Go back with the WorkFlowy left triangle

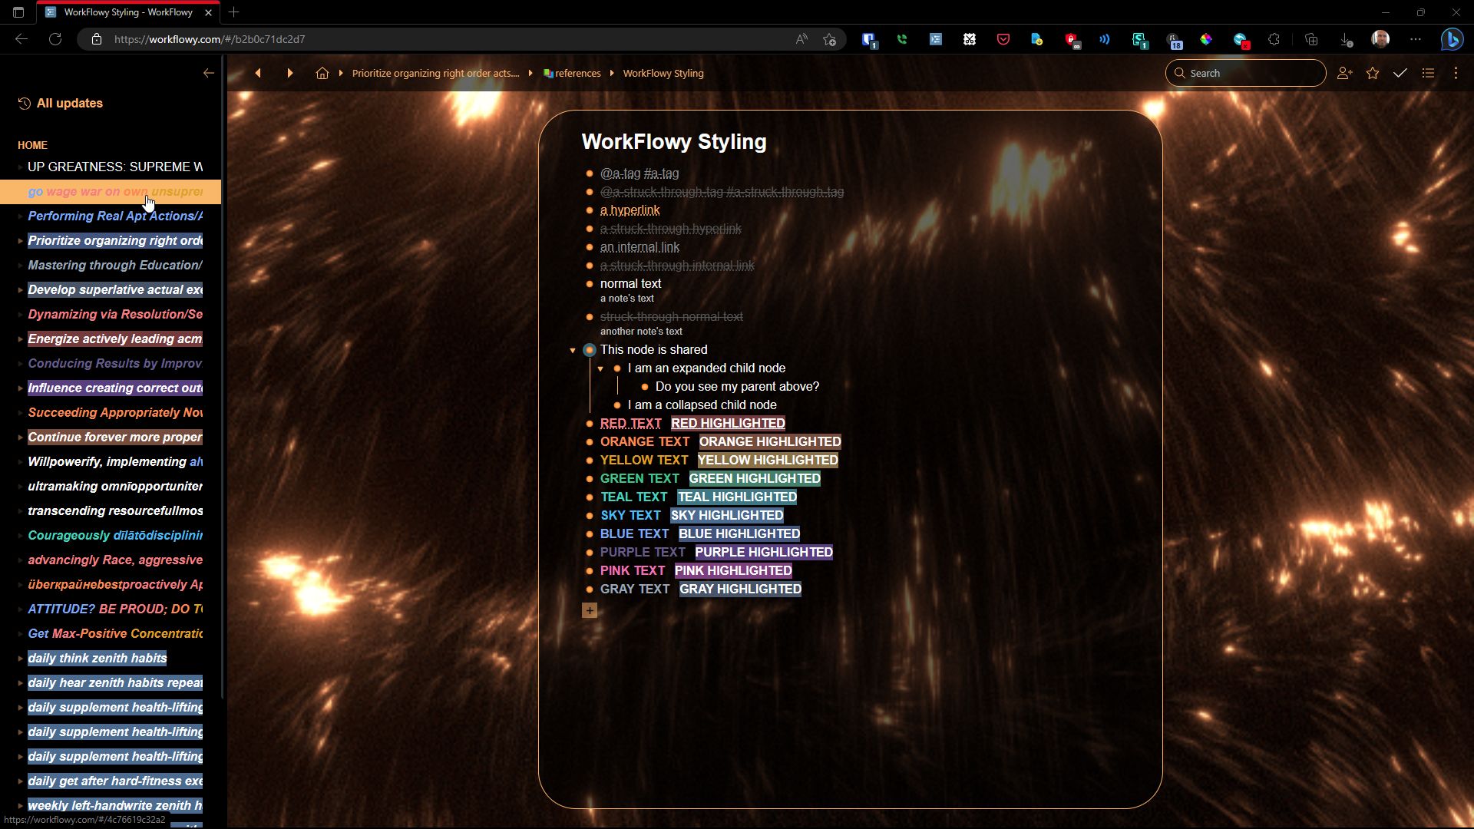coord(258,73)
